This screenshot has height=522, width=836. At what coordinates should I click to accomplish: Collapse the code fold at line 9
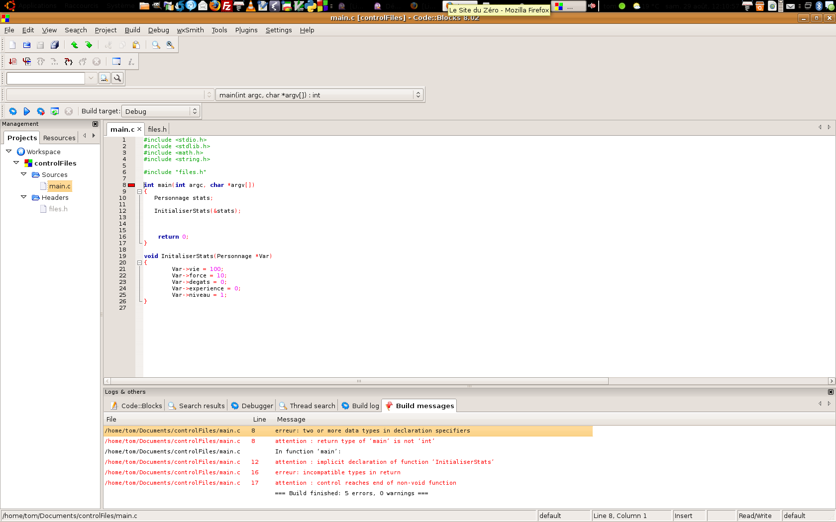click(139, 191)
